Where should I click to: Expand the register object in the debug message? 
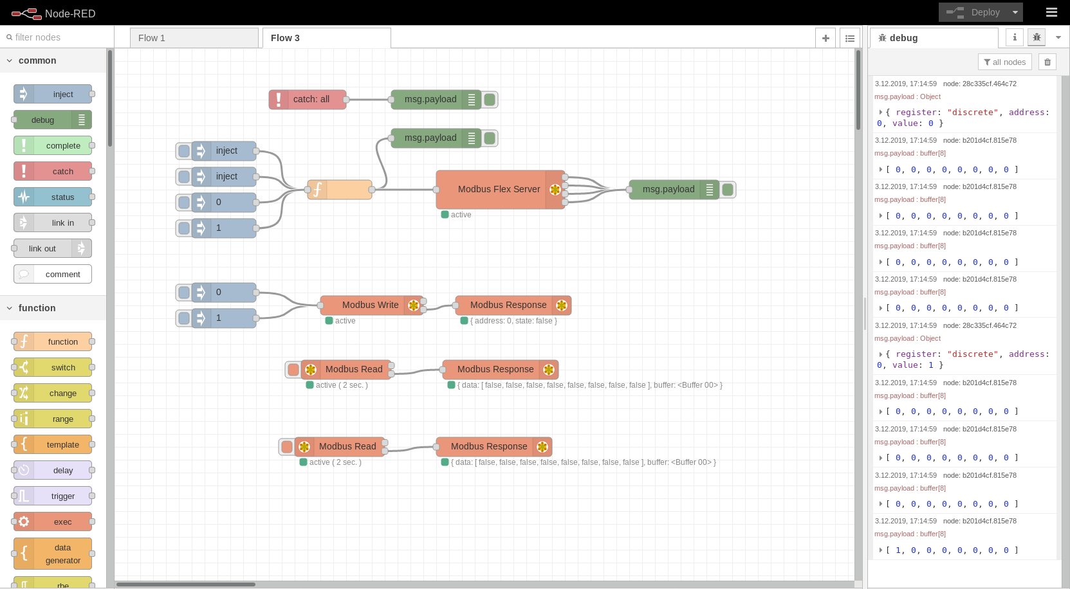880,112
